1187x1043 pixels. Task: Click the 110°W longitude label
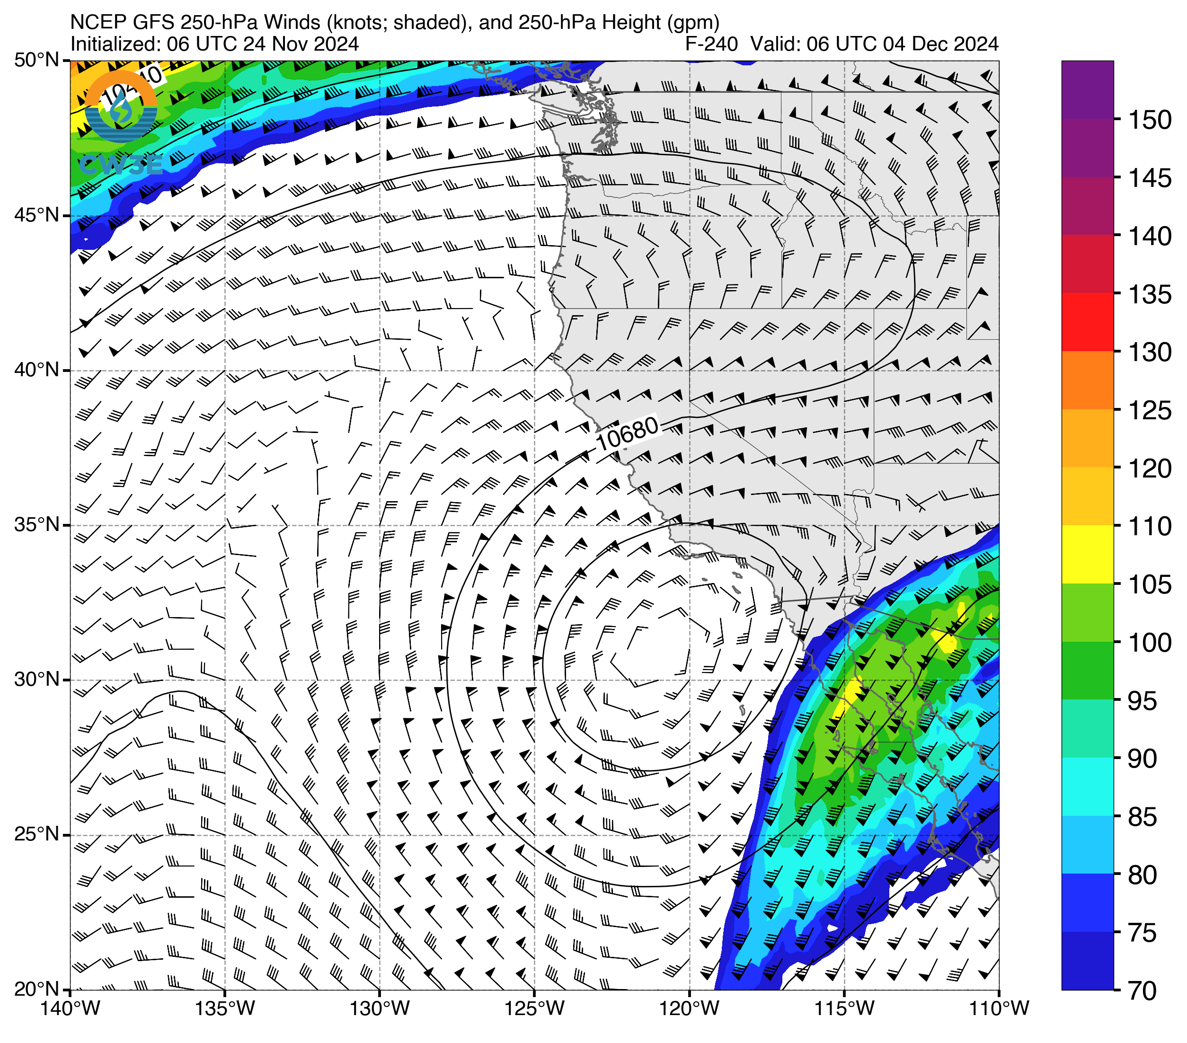click(x=1000, y=1009)
